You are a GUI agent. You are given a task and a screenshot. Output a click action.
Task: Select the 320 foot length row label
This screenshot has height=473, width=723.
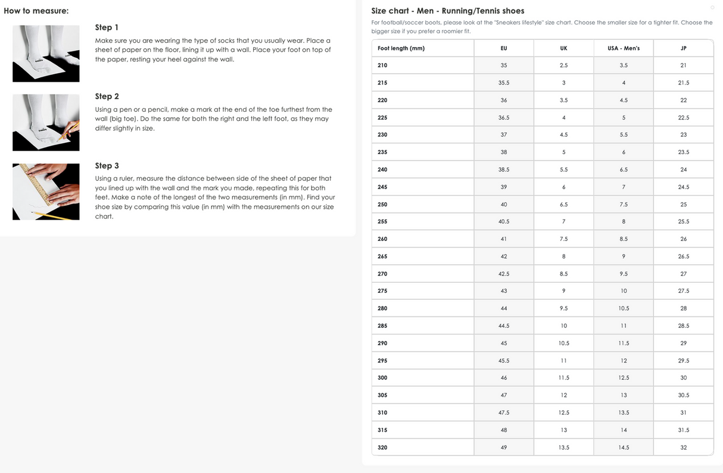click(x=382, y=447)
